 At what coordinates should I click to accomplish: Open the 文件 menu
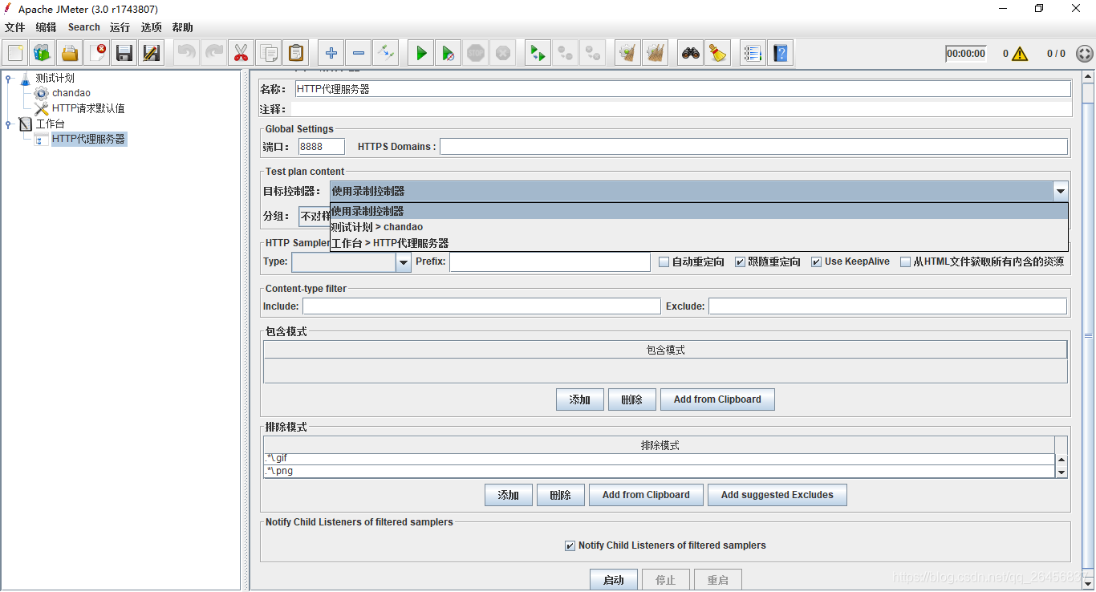point(14,27)
